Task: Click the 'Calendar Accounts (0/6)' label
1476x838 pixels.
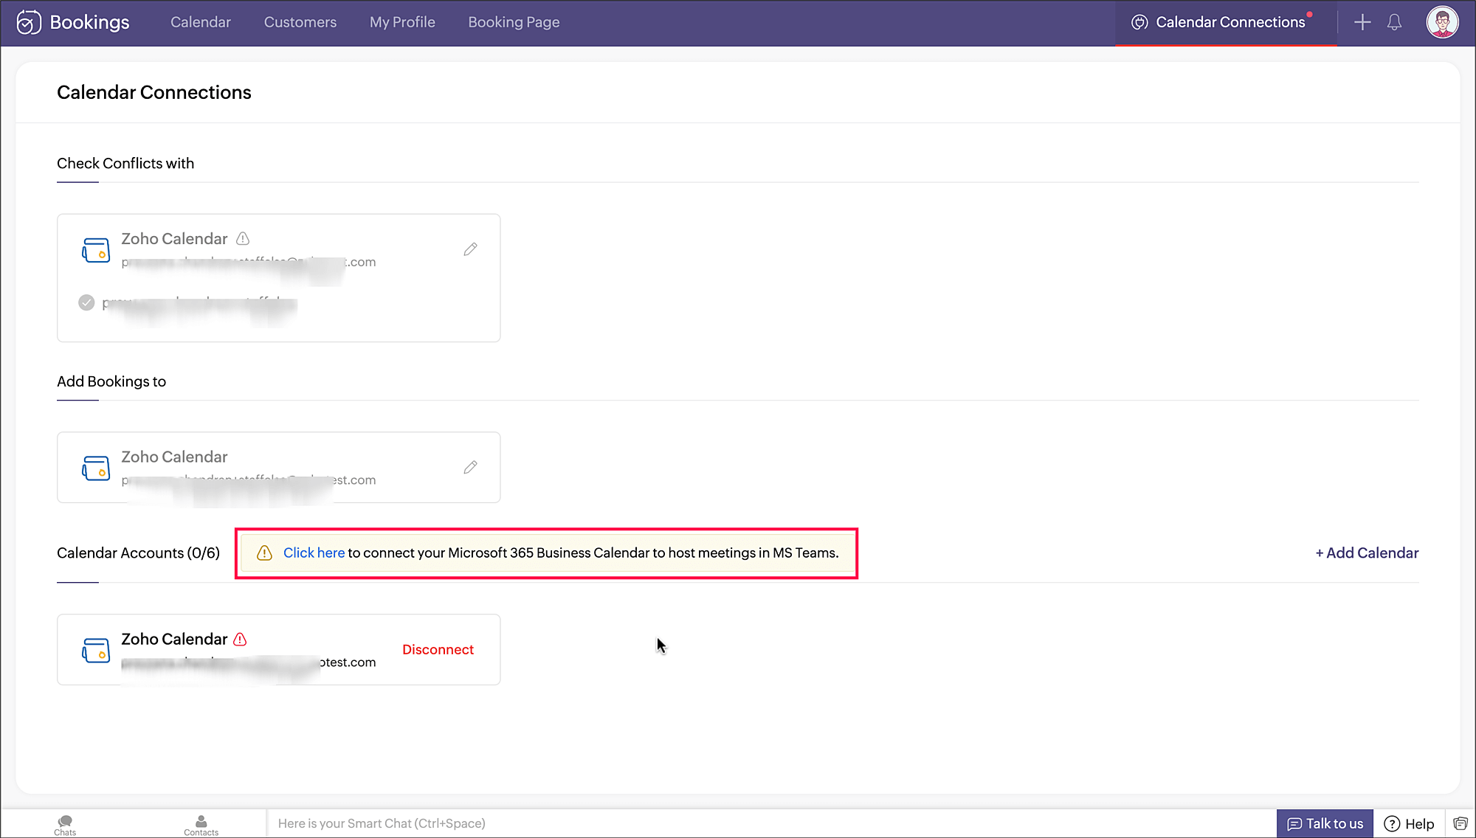Action: coord(138,553)
